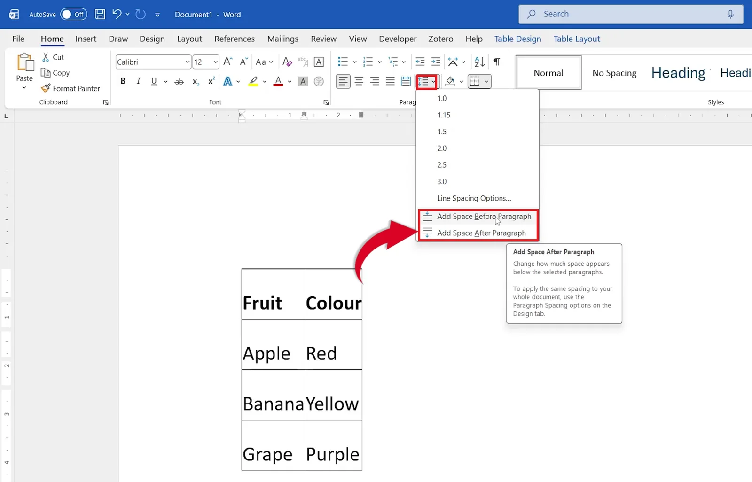Click the Save icon in title bar

click(x=100, y=14)
